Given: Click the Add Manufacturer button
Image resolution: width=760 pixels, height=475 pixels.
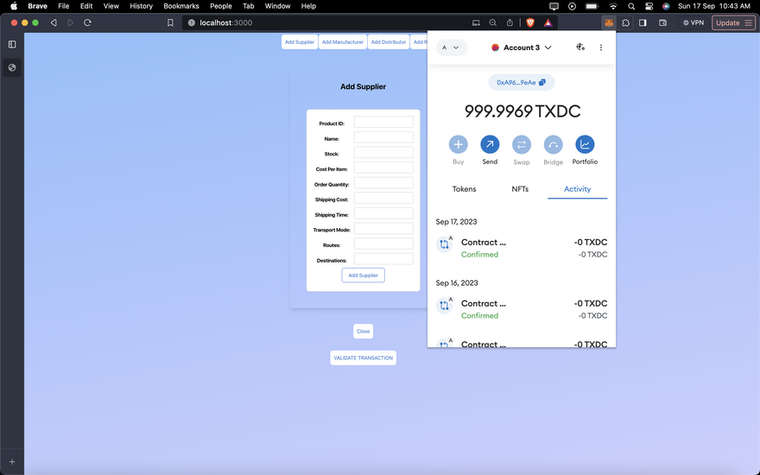Looking at the screenshot, I should tap(343, 41).
